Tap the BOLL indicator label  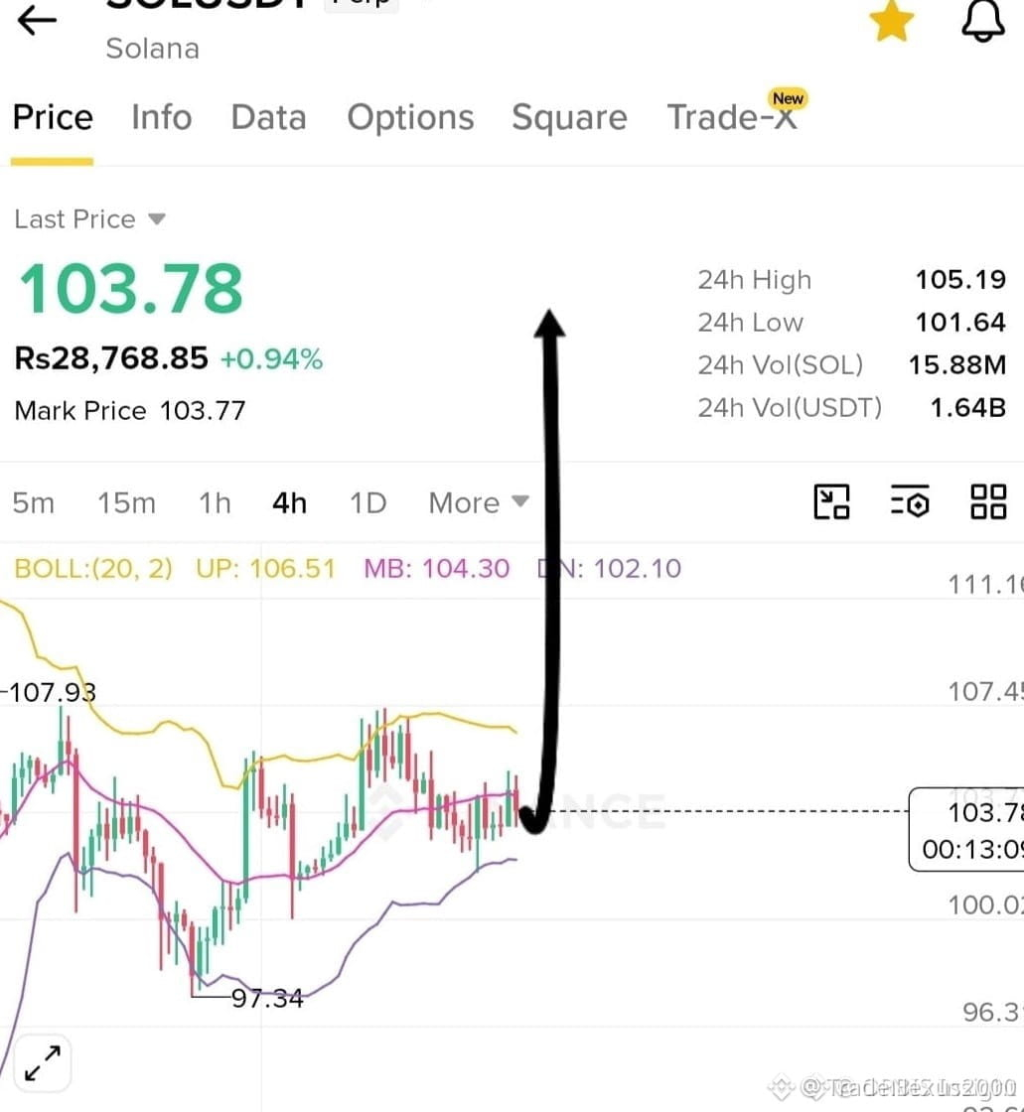click(x=93, y=569)
